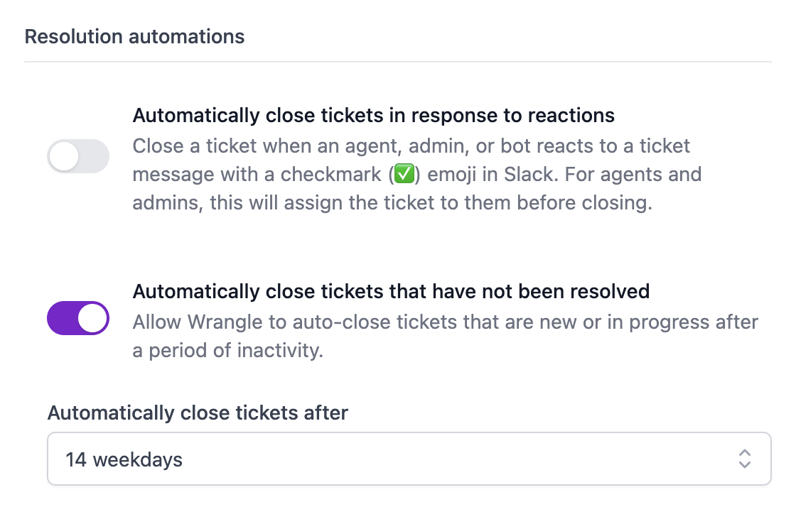Viewport: 796px width, 524px height.
Task: Click the white knob of the gray toggle
Action: pyautogui.click(x=65, y=156)
